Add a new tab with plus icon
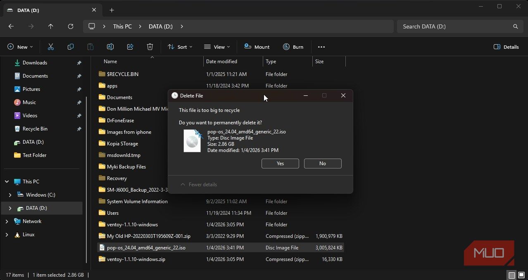Screen dimensions: 528x280 click(112, 10)
